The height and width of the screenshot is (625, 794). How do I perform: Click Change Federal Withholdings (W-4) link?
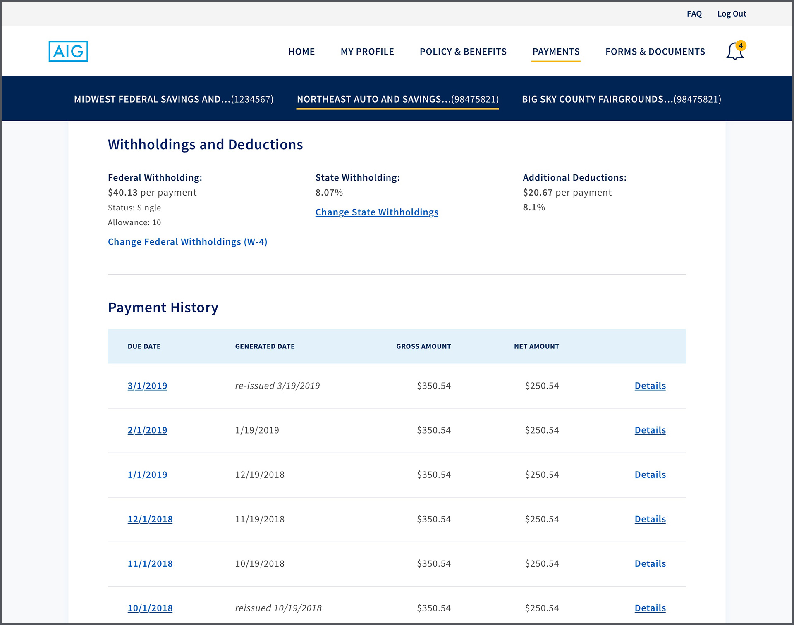188,242
